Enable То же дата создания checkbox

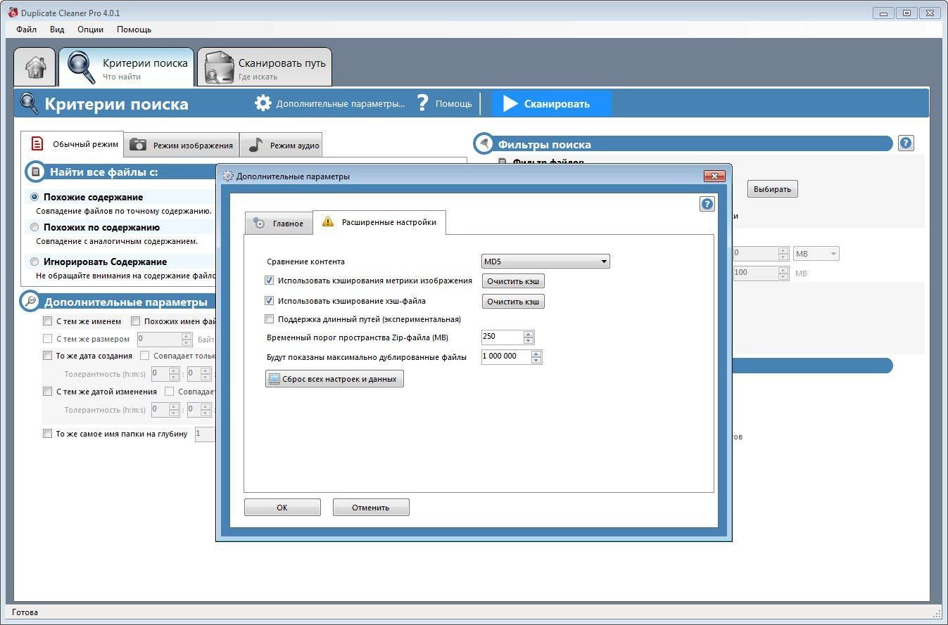48,356
